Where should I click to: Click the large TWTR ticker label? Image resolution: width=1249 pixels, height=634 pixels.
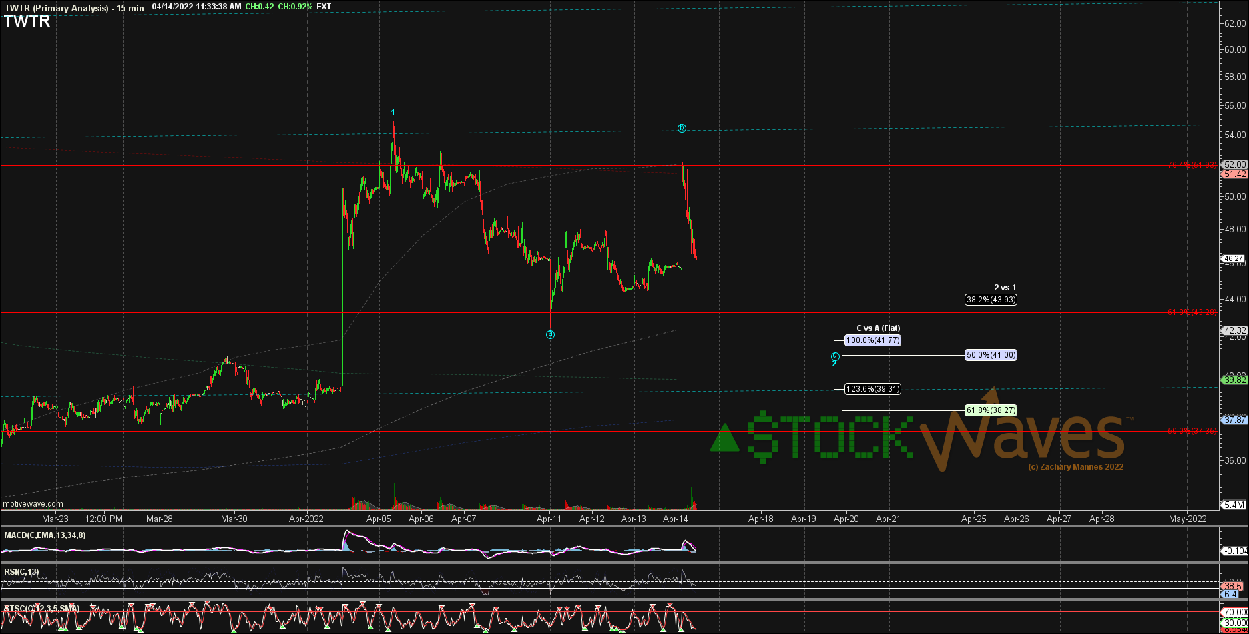point(27,21)
